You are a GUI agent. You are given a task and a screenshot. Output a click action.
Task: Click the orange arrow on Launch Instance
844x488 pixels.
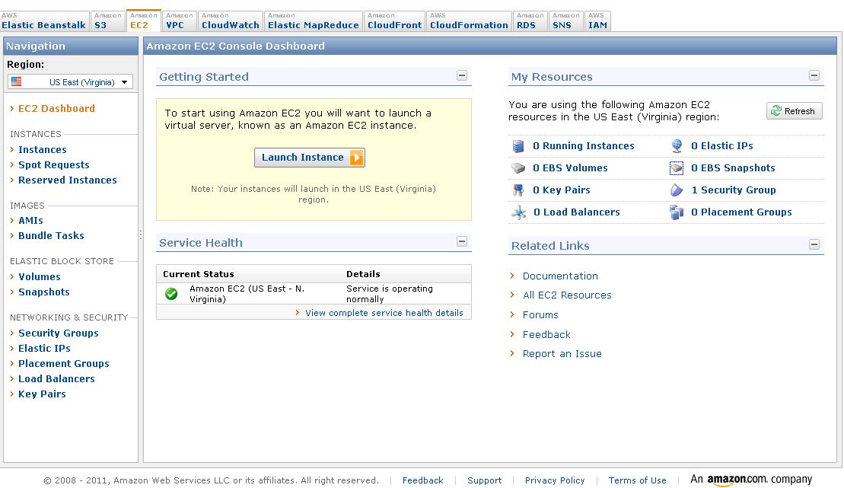tap(356, 158)
